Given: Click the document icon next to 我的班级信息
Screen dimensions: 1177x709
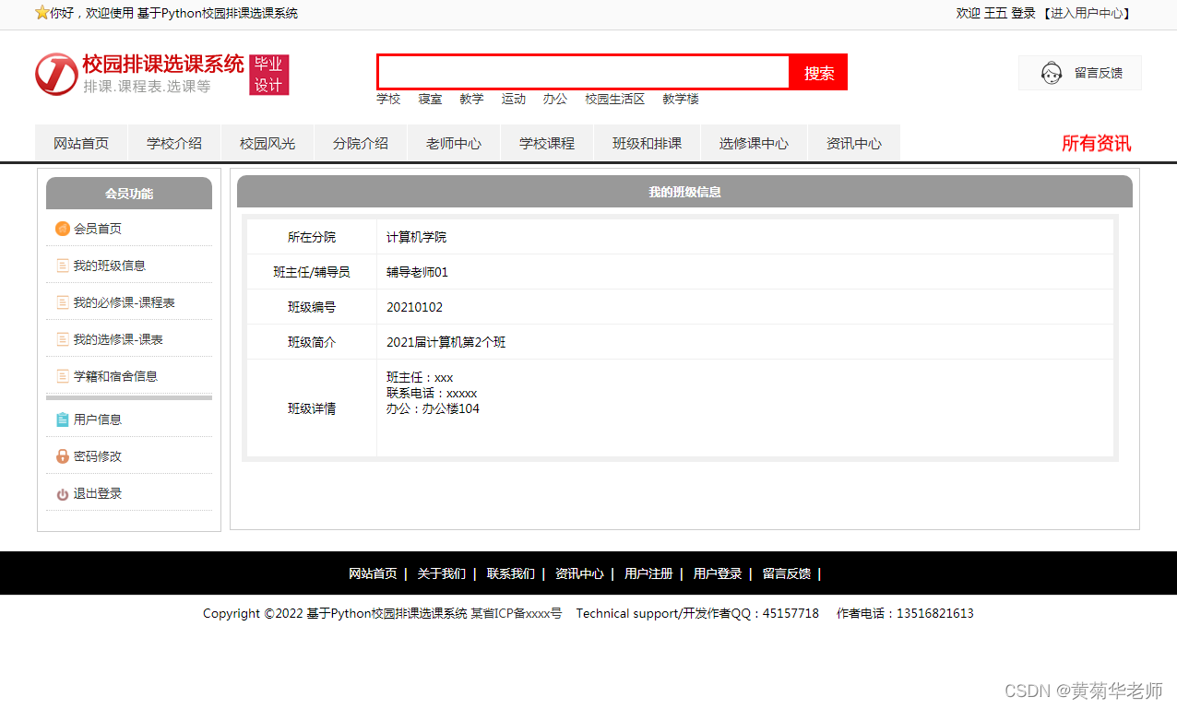Looking at the screenshot, I should click(x=62, y=265).
